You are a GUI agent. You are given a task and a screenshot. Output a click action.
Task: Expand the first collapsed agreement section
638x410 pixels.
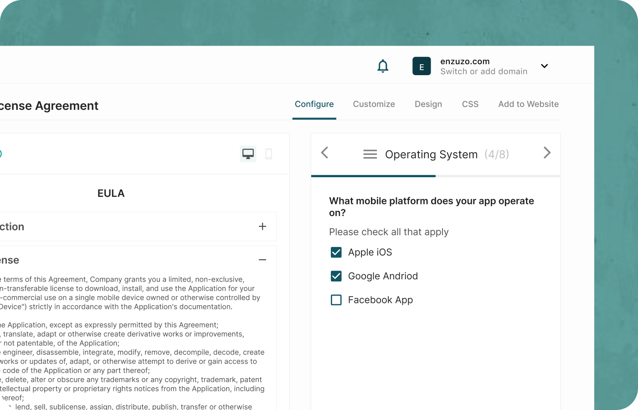click(262, 226)
